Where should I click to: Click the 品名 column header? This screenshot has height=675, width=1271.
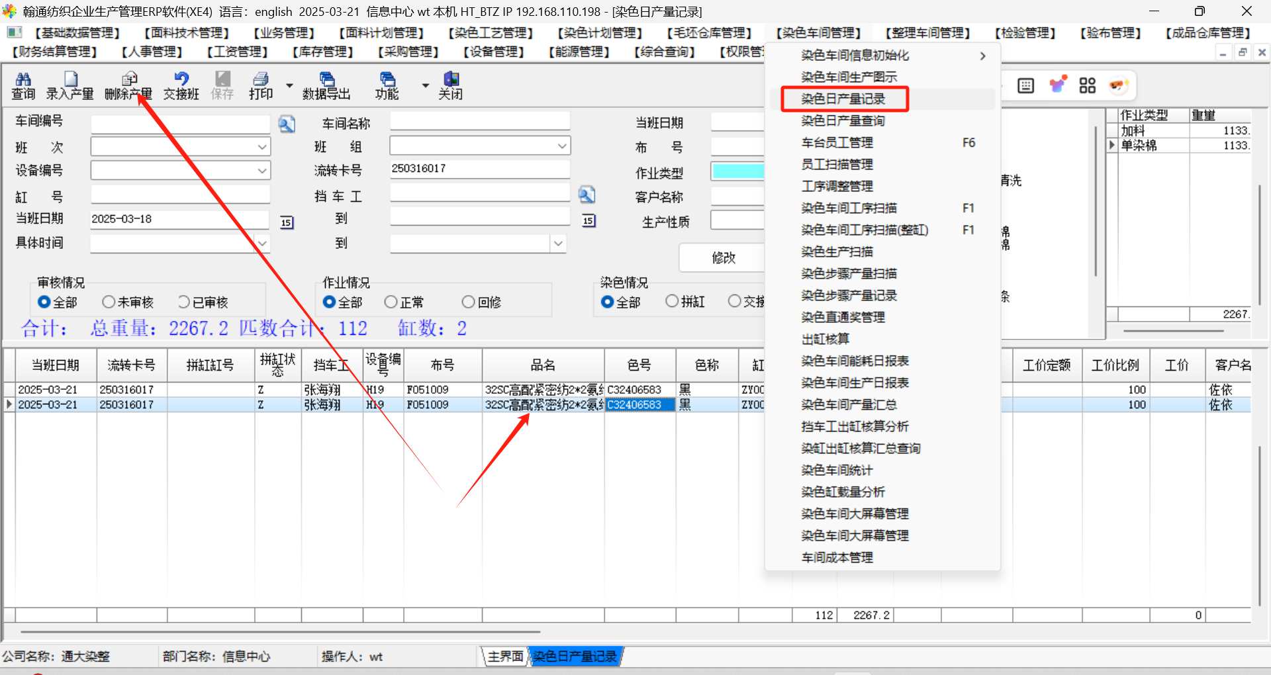(543, 365)
